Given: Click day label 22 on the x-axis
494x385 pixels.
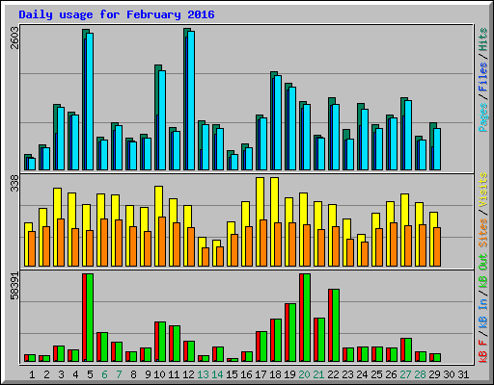Looking at the screenshot, I should point(333,374).
